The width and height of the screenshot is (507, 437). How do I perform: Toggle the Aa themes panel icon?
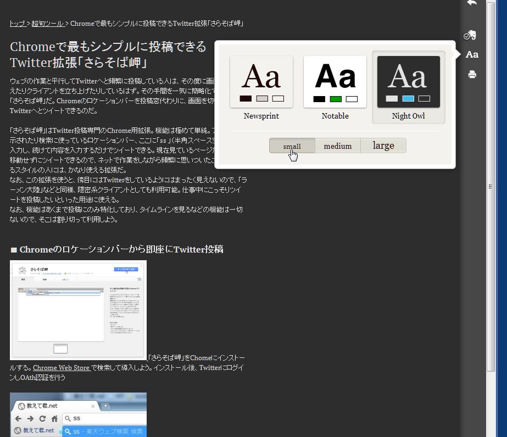point(472,55)
